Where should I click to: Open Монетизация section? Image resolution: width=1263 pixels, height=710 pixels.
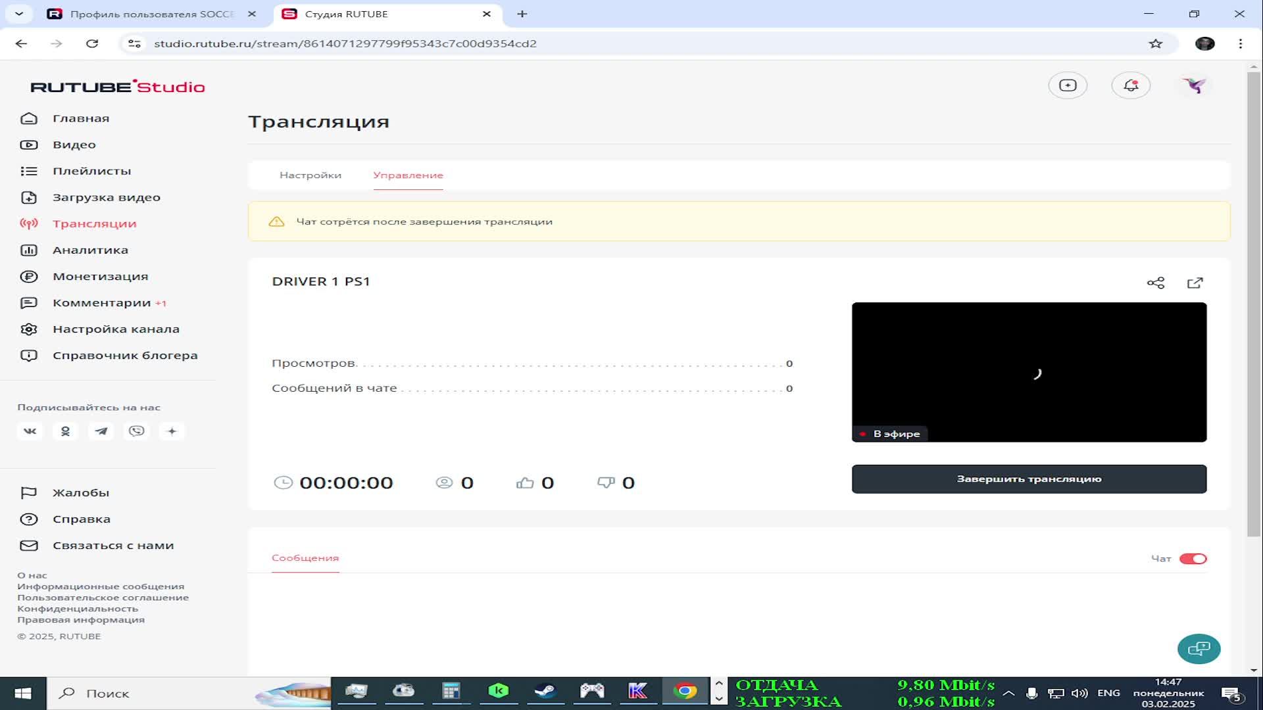tap(100, 276)
